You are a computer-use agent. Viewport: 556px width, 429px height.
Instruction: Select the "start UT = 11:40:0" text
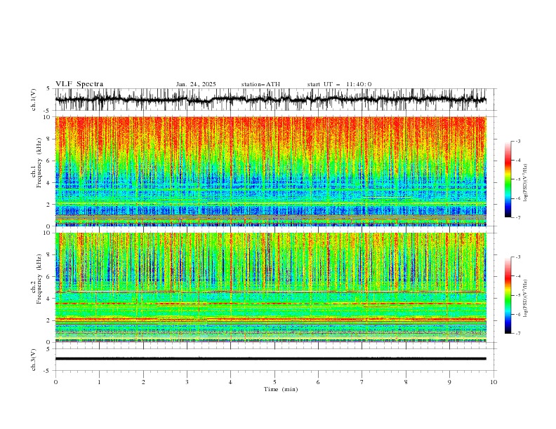(x=339, y=84)
